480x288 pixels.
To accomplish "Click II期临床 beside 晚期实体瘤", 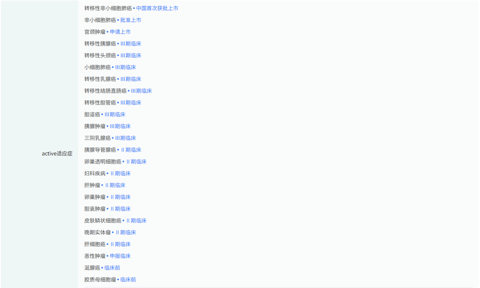I will coord(126,232).
